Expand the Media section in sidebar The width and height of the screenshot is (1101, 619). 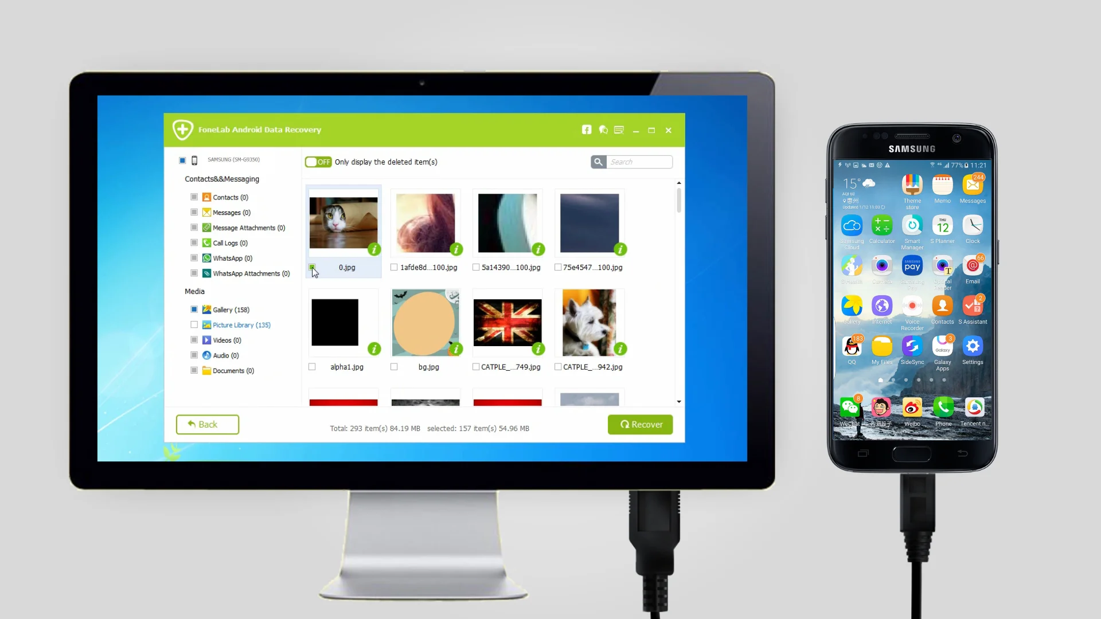point(194,291)
